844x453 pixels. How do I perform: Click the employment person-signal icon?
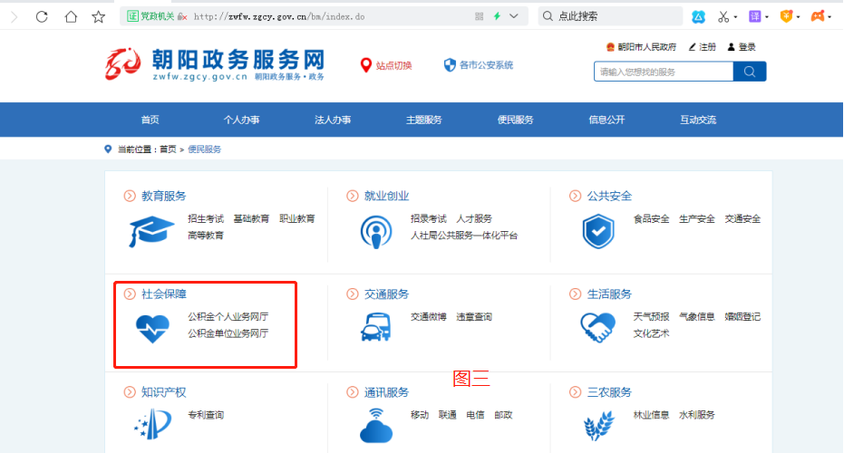point(375,232)
